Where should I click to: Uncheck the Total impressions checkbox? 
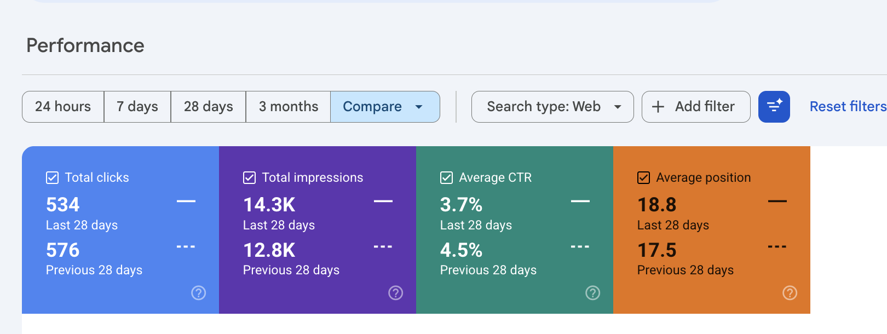click(x=250, y=177)
